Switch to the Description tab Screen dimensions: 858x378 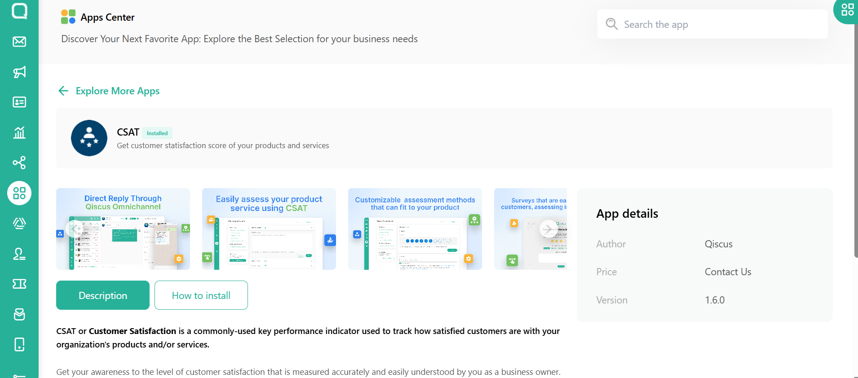[x=103, y=295]
